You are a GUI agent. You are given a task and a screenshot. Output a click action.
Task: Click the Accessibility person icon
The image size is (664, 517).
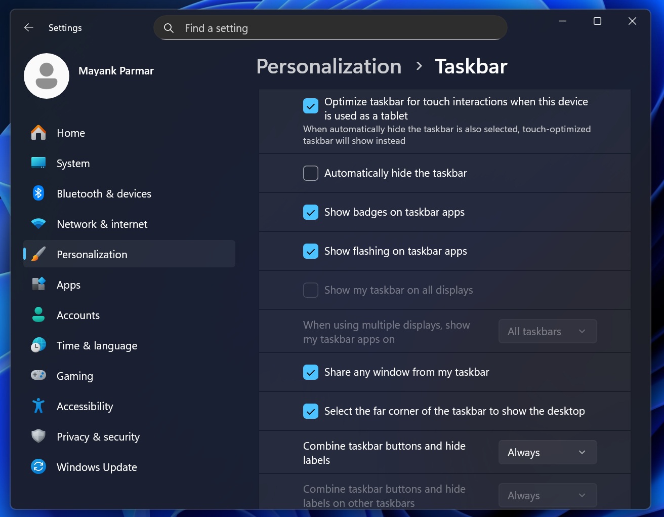(x=38, y=406)
